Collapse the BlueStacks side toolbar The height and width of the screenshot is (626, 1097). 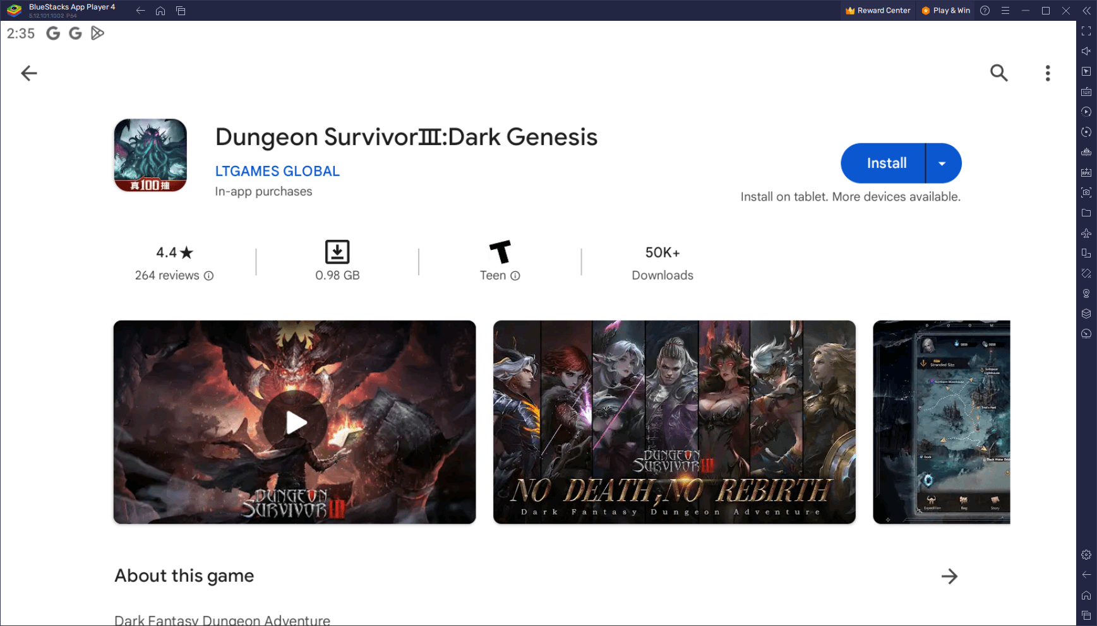coord(1086,11)
